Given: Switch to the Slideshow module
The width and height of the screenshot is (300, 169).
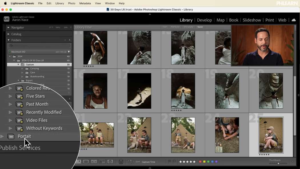Looking at the screenshot, I should click(252, 20).
